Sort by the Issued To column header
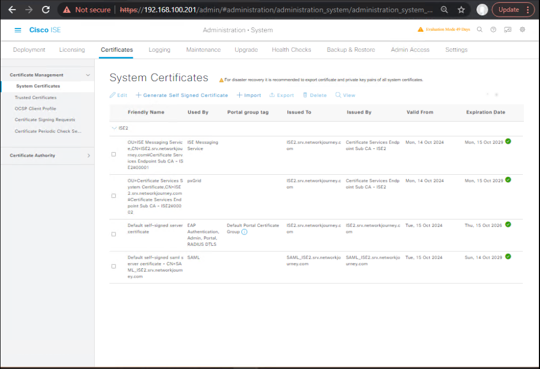Viewport: 540px width, 369px height. pyautogui.click(x=299, y=112)
